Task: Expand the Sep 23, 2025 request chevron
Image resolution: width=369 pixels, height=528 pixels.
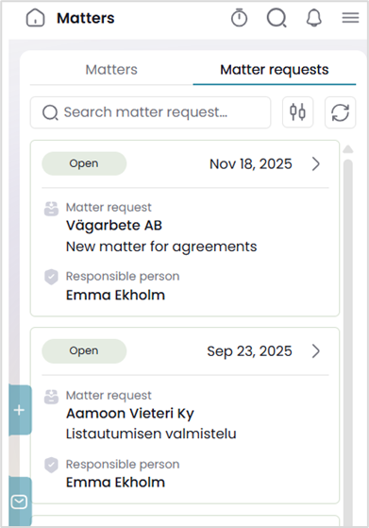Action: click(315, 351)
